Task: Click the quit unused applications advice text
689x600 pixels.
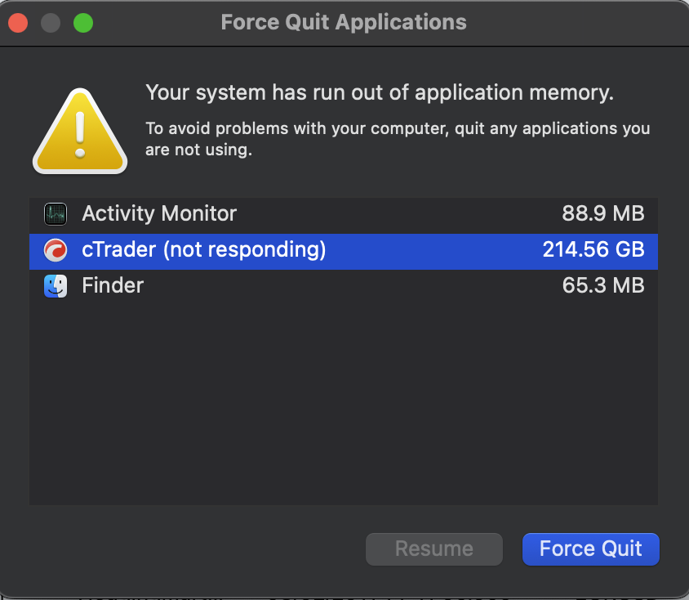Action: pyautogui.click(x=398, y=139)
